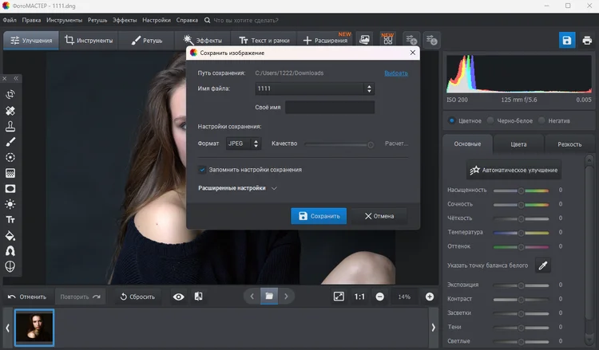Viewport: 599px width, 350px height.
Task: Zoom in with plus button
Action: (430, 297)
